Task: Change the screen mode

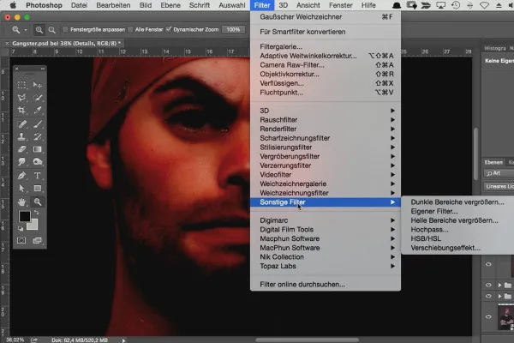Action: click(37, 241)
